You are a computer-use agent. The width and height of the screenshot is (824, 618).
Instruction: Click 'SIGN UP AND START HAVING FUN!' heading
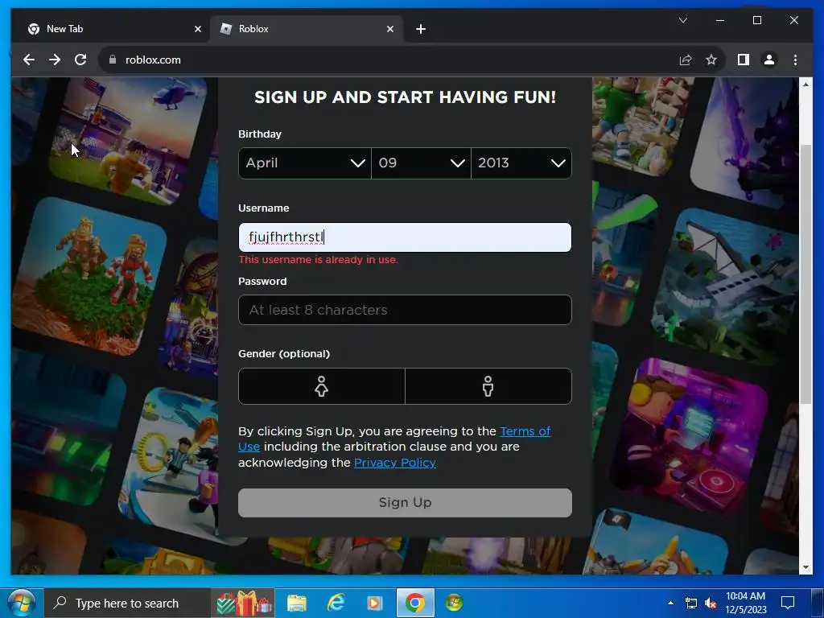pyautogui.click(x=406, y=97)
